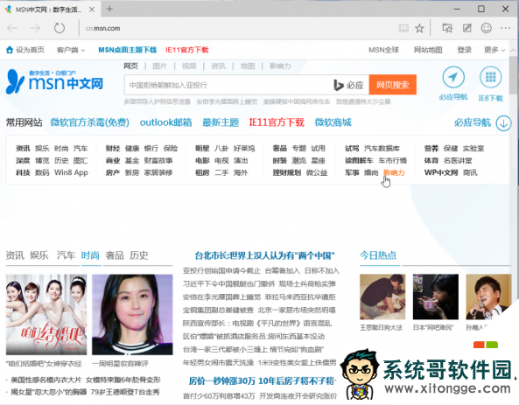
Task: Open 理财规划 category link
Action: click(x=287, y=172)
